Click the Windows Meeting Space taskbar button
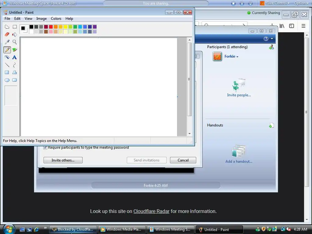 [x=171, y=229]
